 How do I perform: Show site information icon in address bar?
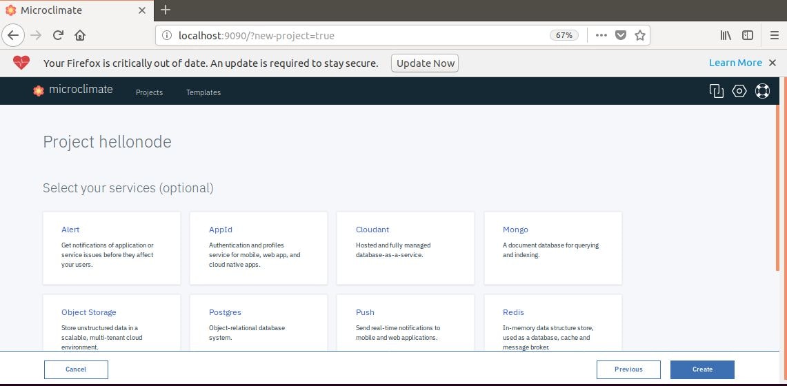pyautogui.click(x=166, y=36)
